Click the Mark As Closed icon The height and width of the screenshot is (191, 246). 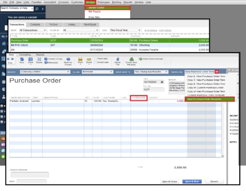click(68, 59)
